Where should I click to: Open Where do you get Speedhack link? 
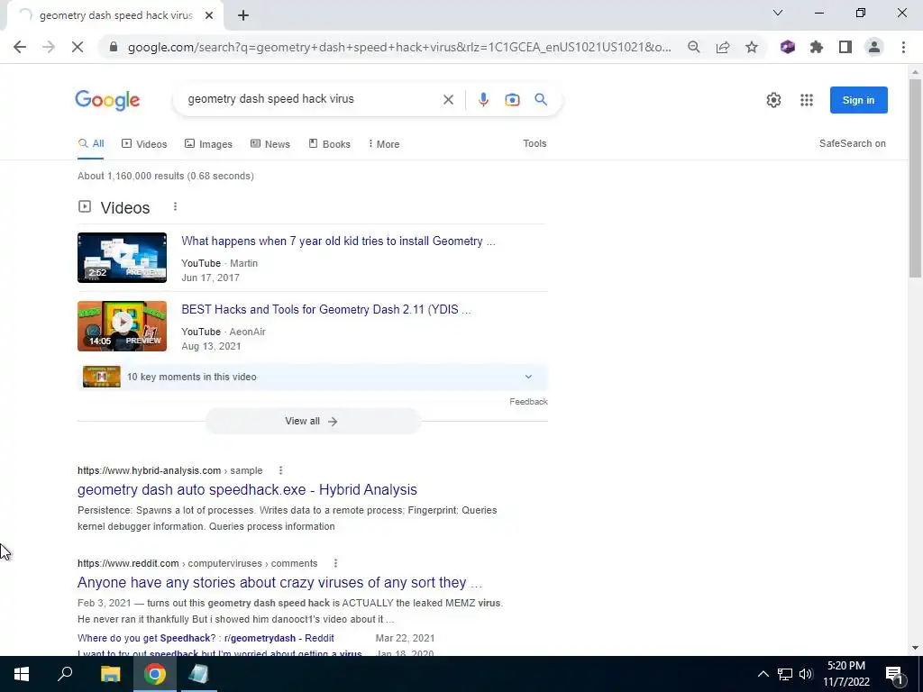point(206,638)
